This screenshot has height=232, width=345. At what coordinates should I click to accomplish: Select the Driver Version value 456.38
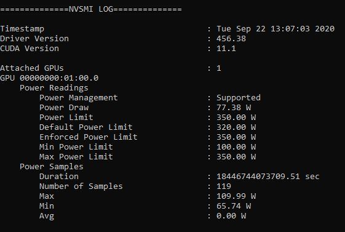click(x=231, y=39)
